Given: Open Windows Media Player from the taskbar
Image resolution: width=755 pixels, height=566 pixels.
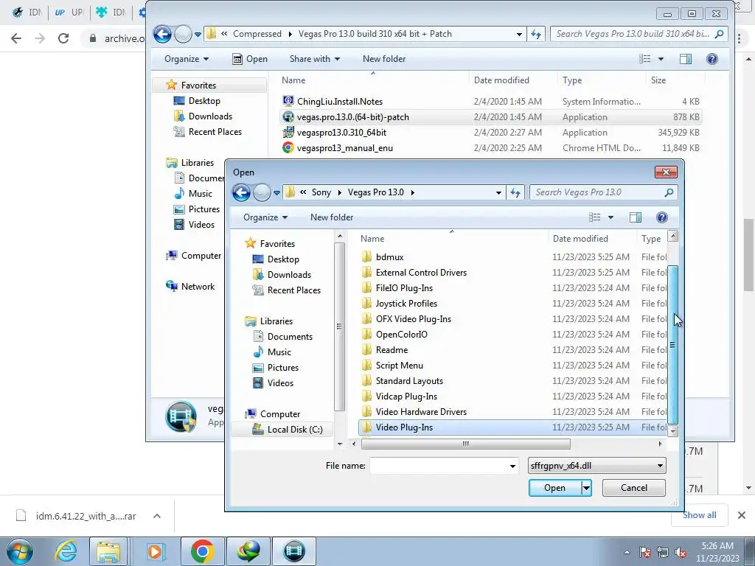Looking at the screenshot, I should click(x=155, y=551).
